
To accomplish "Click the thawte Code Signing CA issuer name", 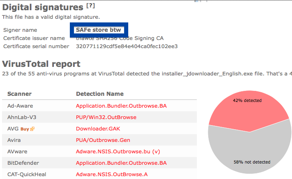I will [x=120, y=38].
